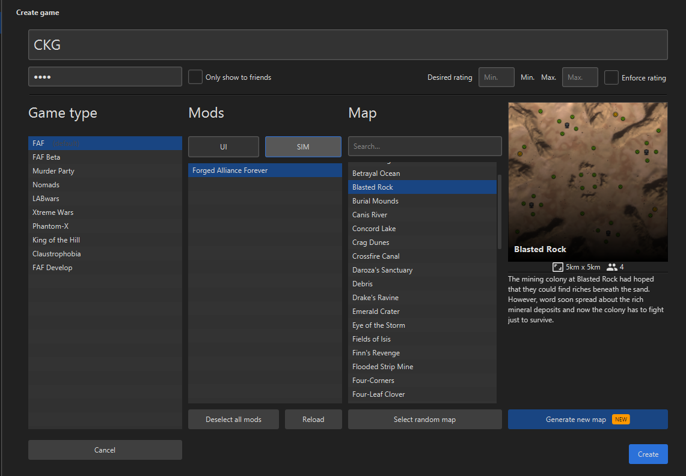This screenshot has height=476, width=686.
Task: Select LABwars game type
Action: (x=105, y=199)
